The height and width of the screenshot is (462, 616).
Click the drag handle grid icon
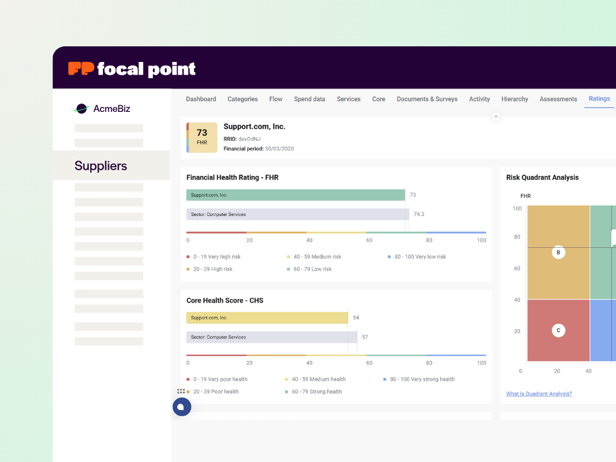click(181, 391)
